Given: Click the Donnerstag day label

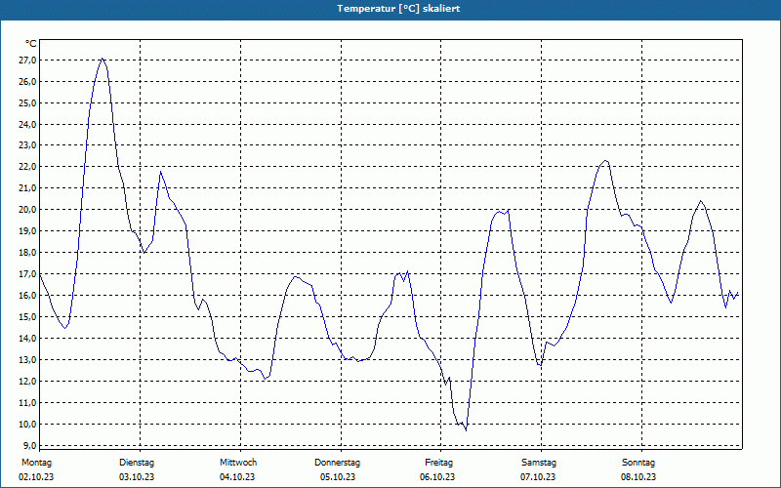Looking at the screenshot, I should coord(337,463).
